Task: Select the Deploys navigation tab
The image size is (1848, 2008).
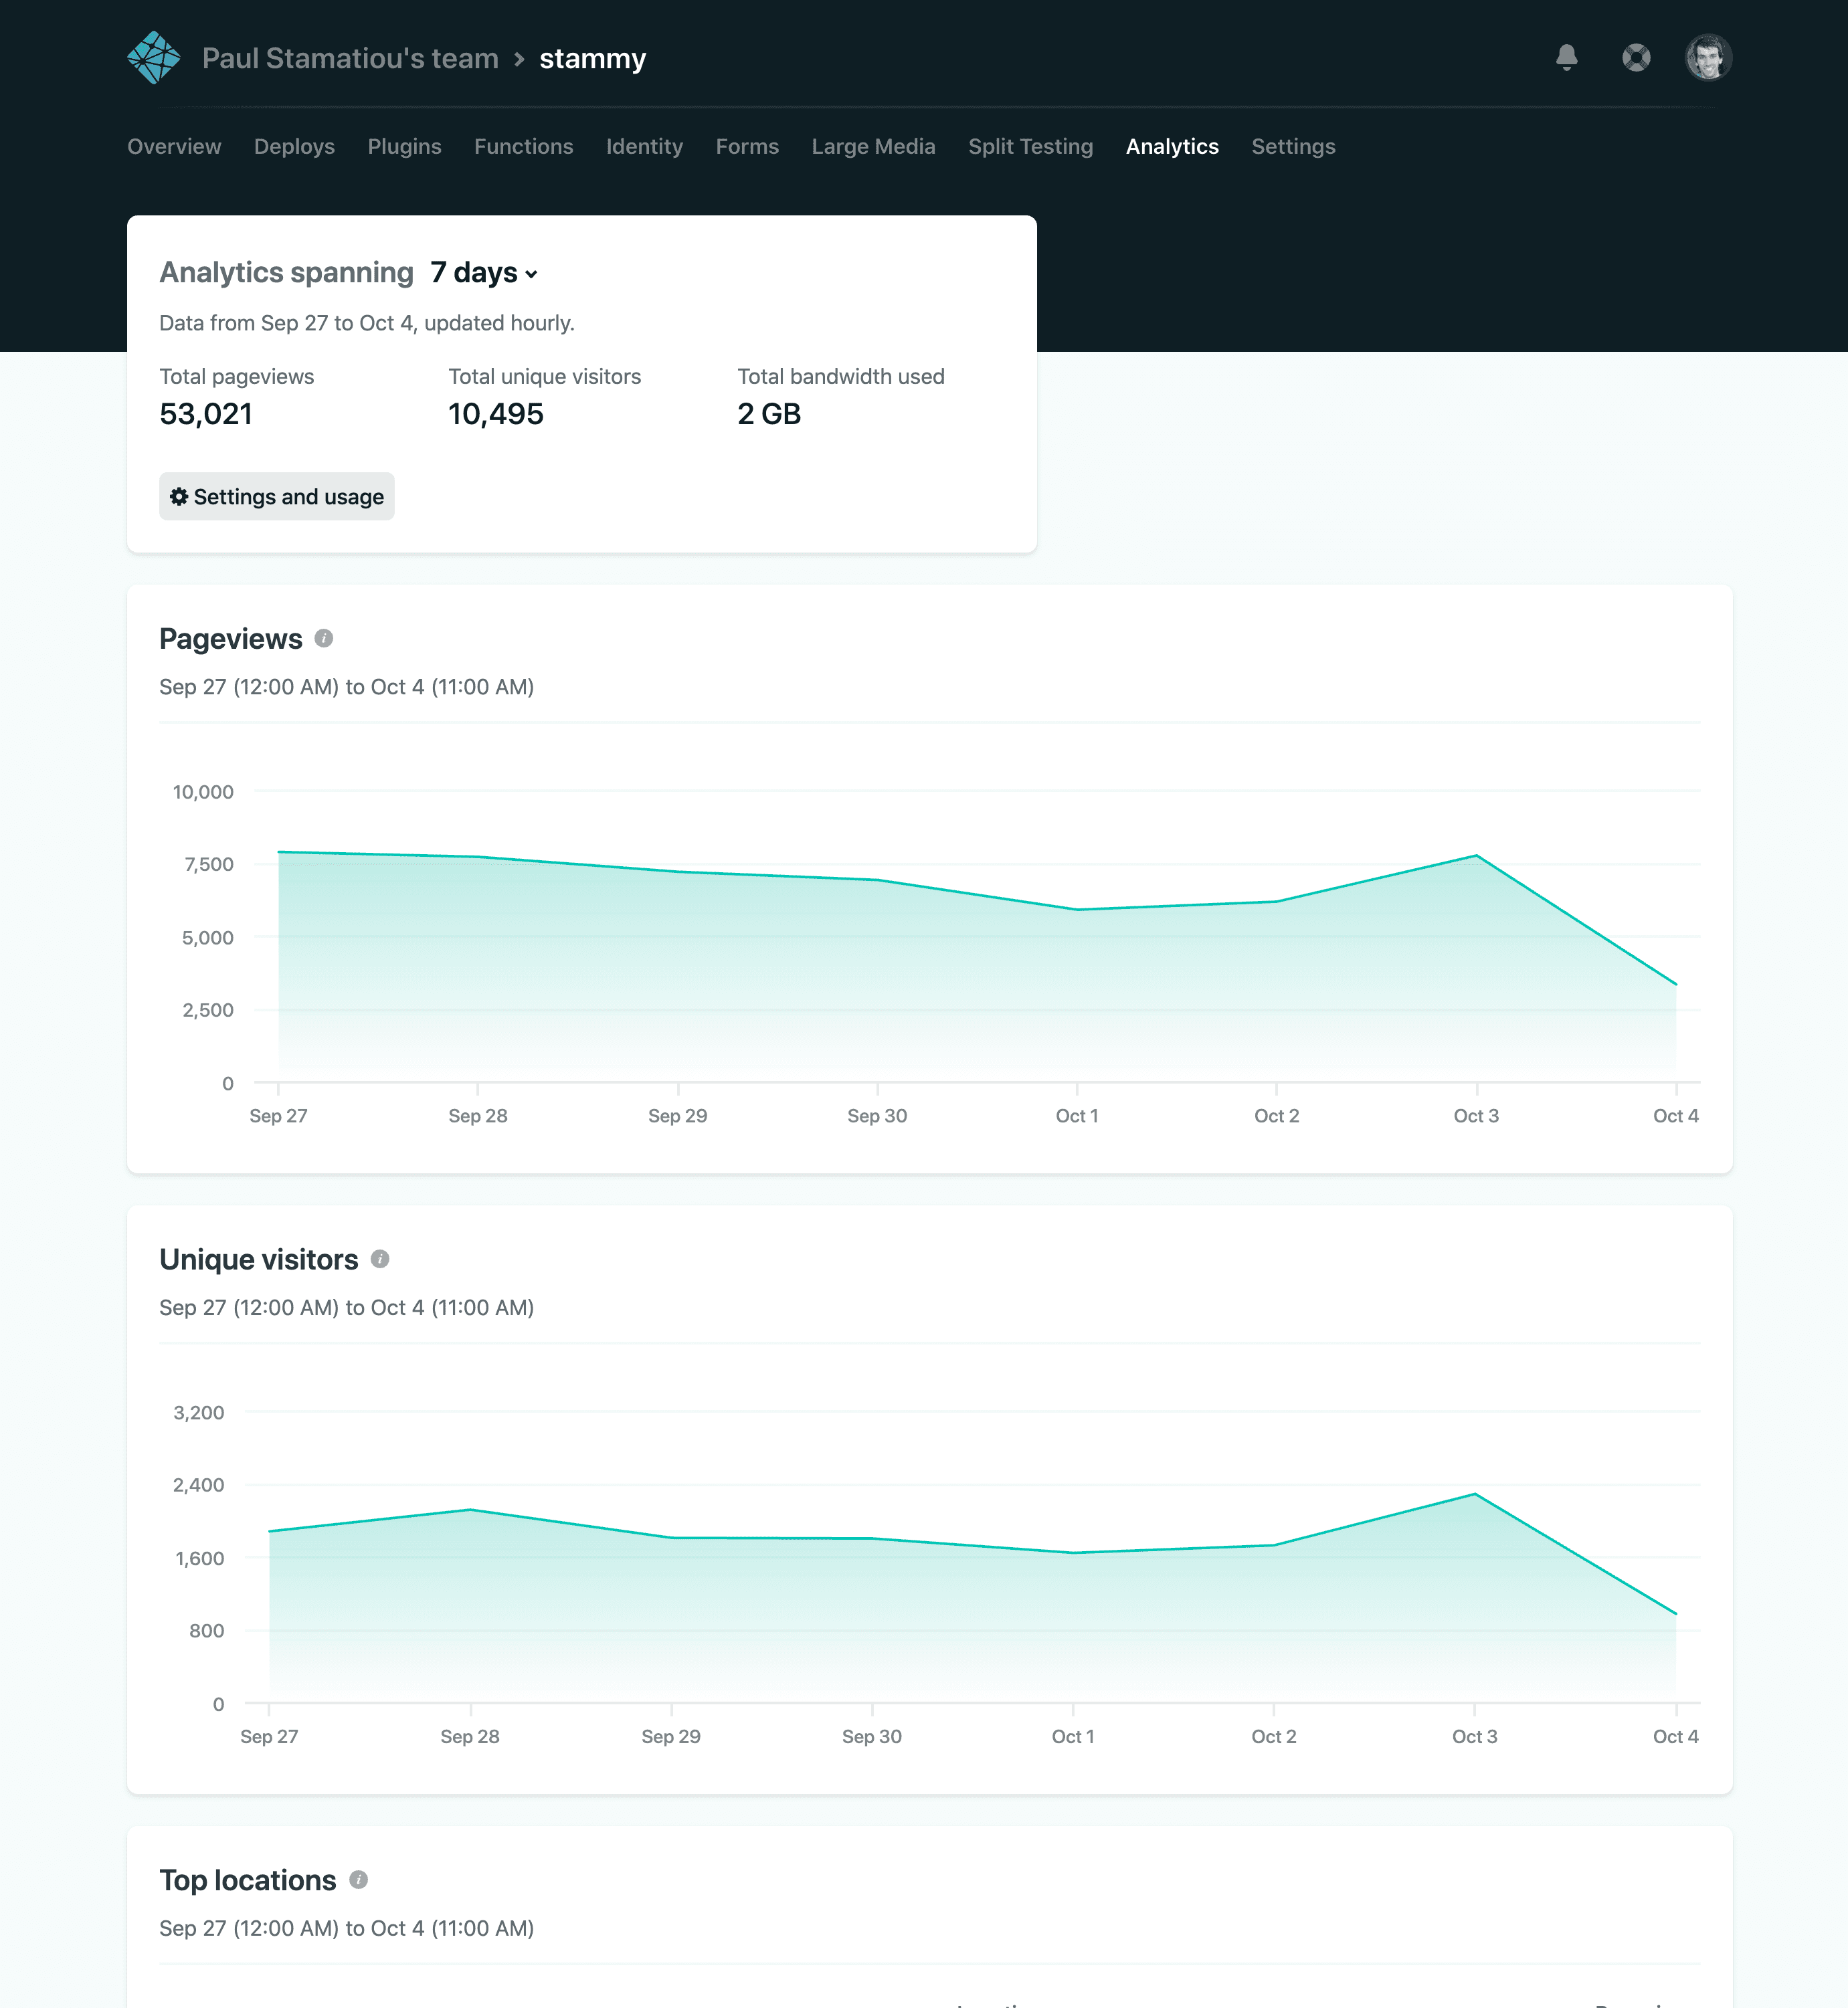Action: point(294,145)
